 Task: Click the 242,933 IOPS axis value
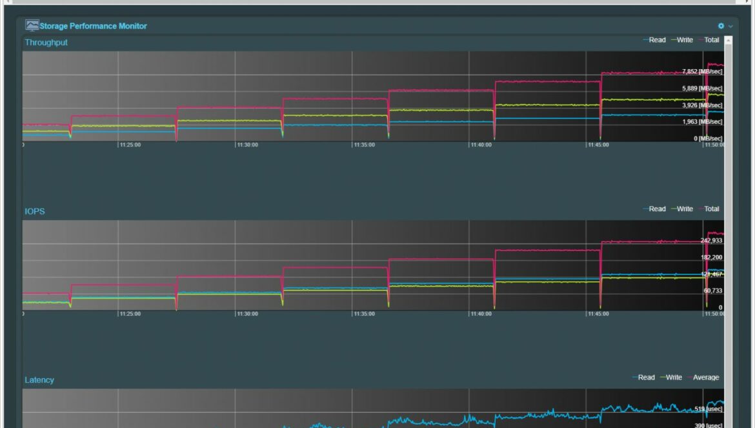(711, 240)
